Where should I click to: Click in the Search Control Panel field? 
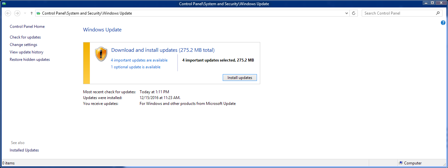pyautogui.click(x=398, y=13)
